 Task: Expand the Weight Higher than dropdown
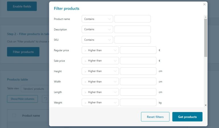(100, 103)
